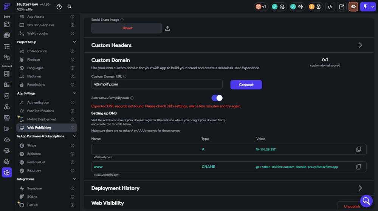The image size is (378, 211).
Task: Open the widget palette add icon
Action: [x=7, y=24]
